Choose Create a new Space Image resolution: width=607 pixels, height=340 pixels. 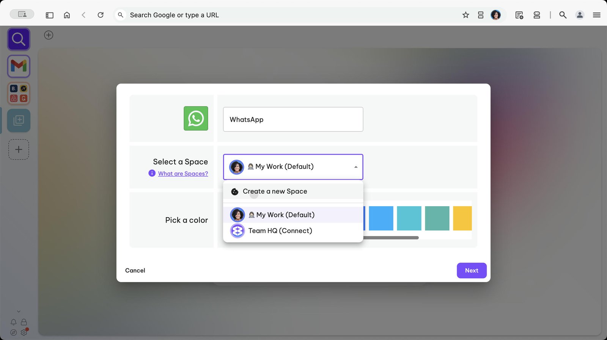[293, 191]
